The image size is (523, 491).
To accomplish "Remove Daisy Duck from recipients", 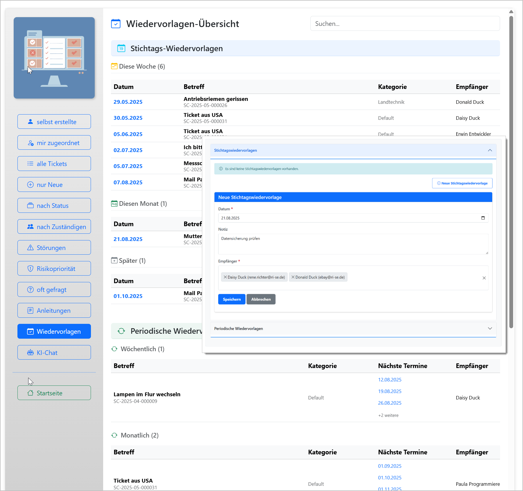I will coord(225,277).
